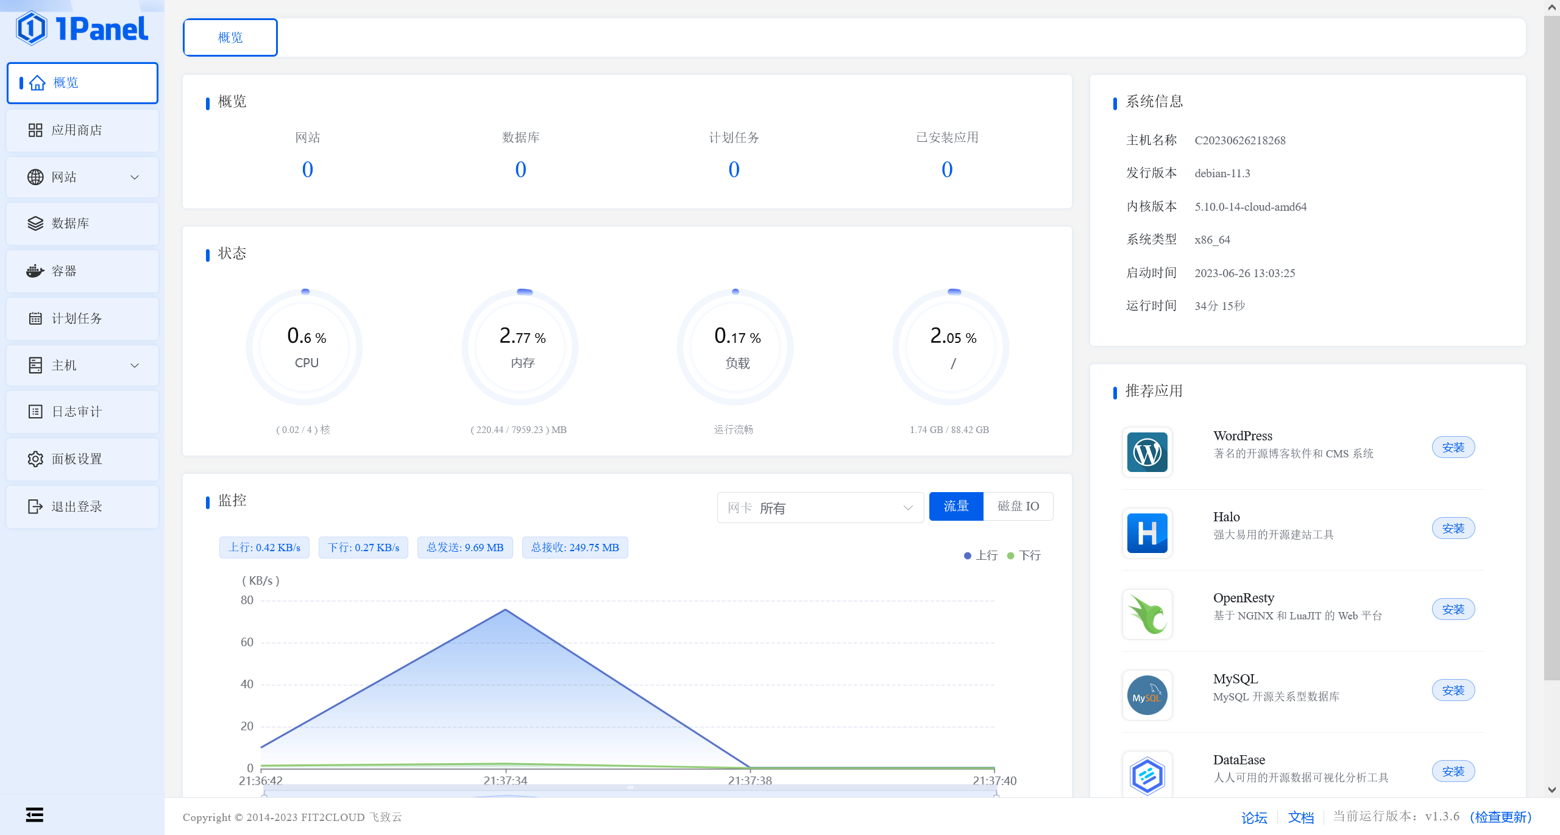Click the disk / usage gauge

pyautogui.click(x=951, y=347)
